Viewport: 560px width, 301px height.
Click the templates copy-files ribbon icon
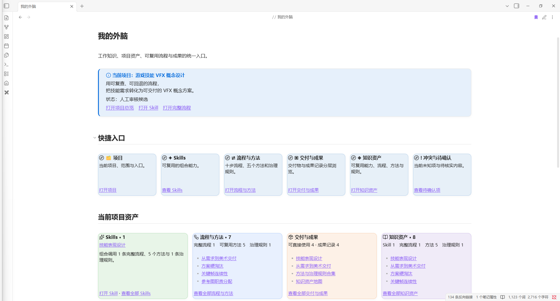click(6, 55)
